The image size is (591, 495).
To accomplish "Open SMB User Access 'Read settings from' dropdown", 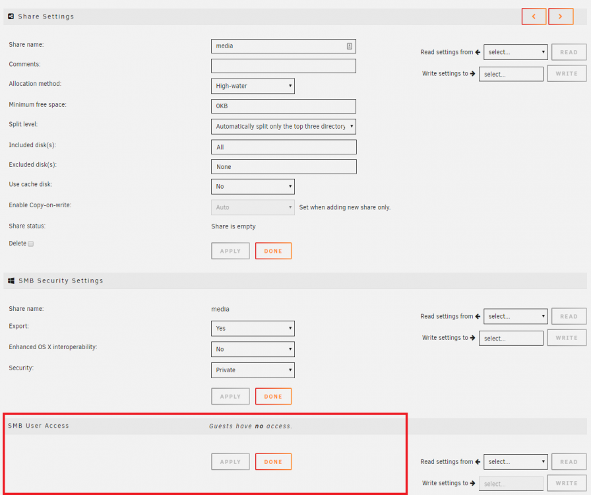I will tap(515, 462).
